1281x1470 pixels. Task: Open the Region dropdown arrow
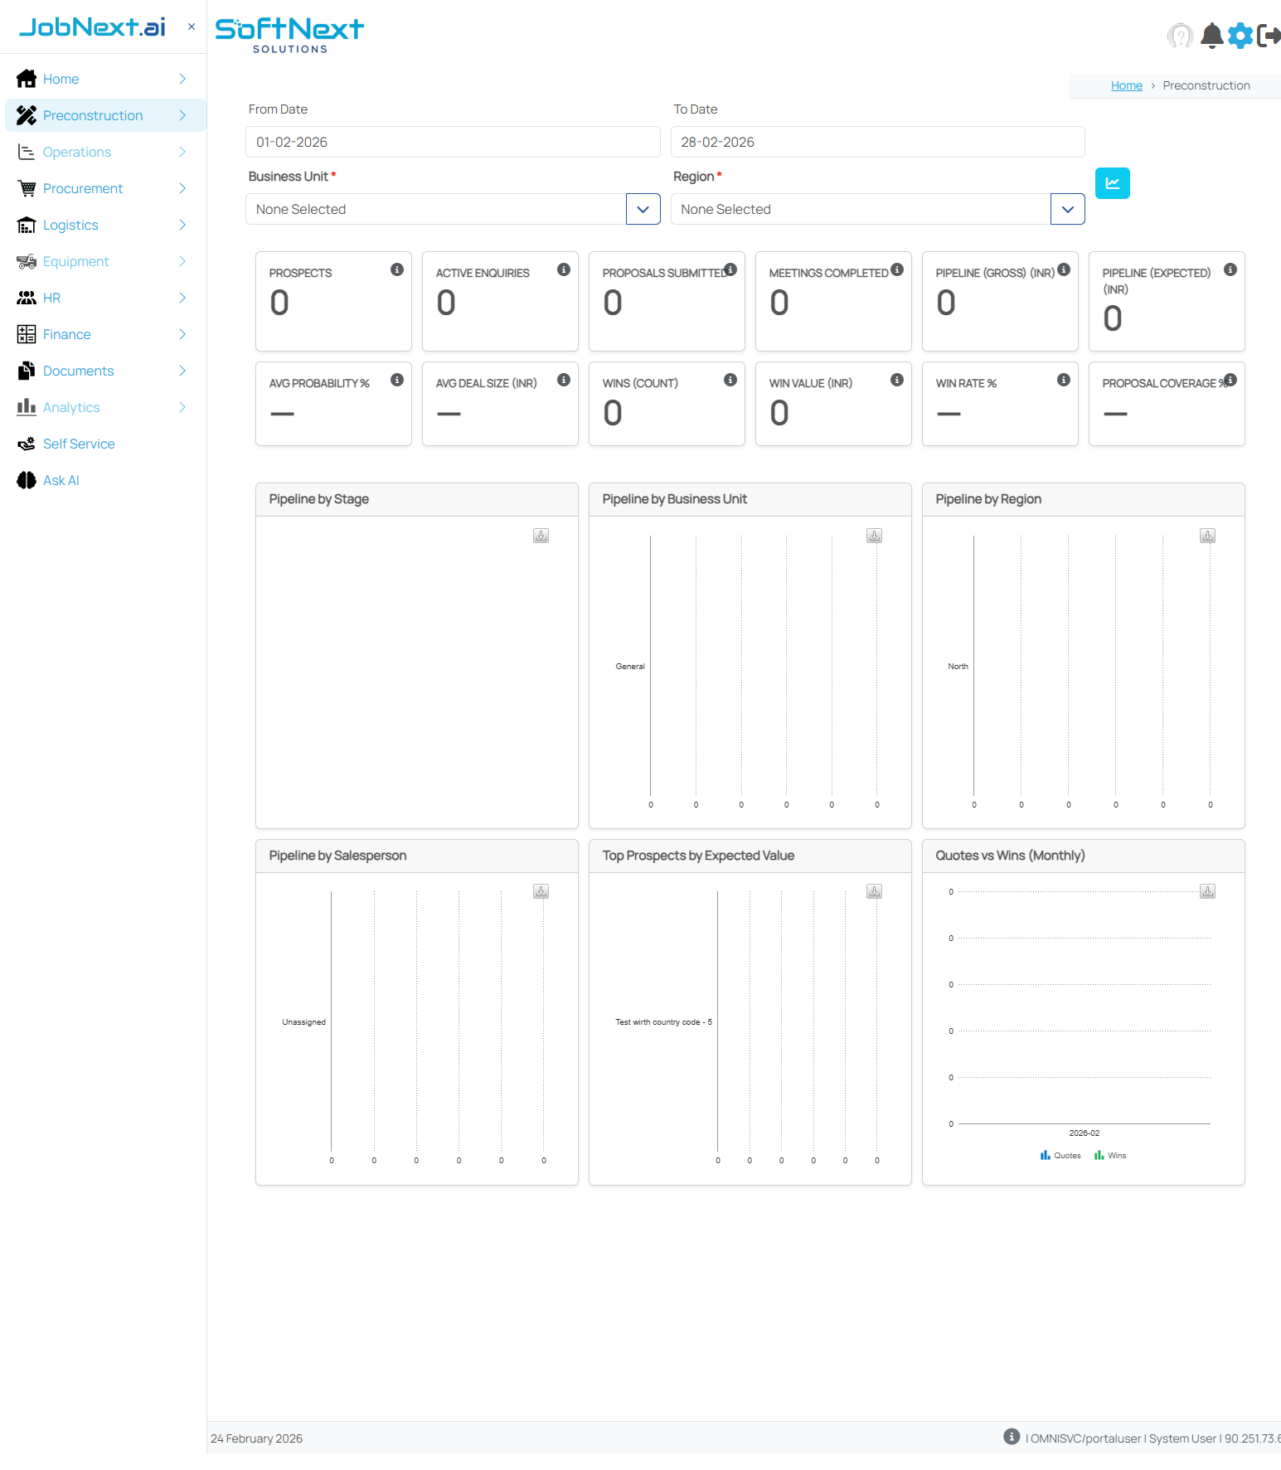click(1068, 209)
